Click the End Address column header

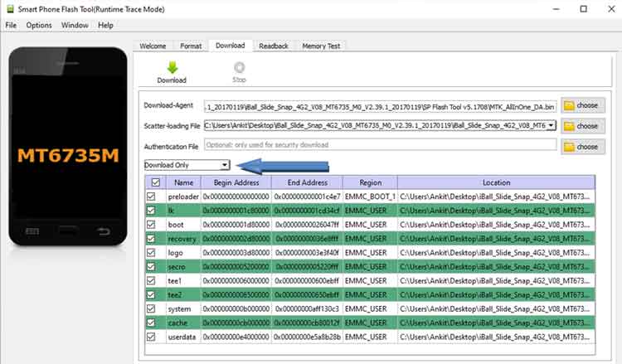tap(308, 182)
